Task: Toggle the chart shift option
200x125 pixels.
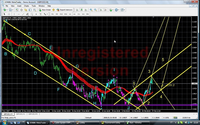Action: point(105,10)
